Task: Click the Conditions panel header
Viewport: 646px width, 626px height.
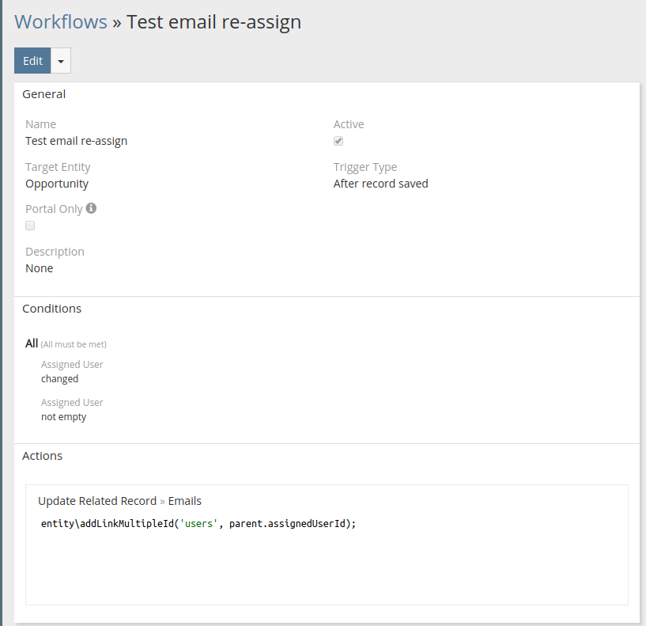Action: coord(51,309)
